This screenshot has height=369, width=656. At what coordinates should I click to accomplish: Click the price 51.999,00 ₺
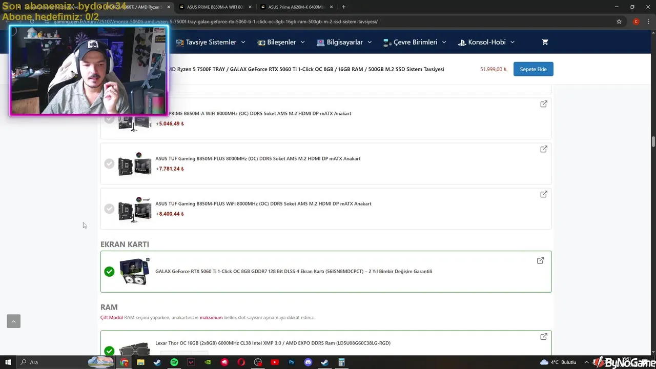493,69
